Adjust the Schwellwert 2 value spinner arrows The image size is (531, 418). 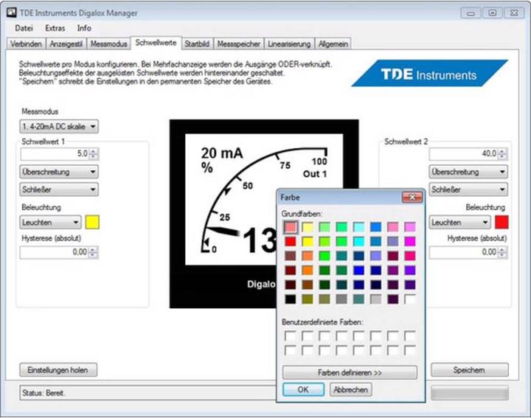(x=502, y=154)
